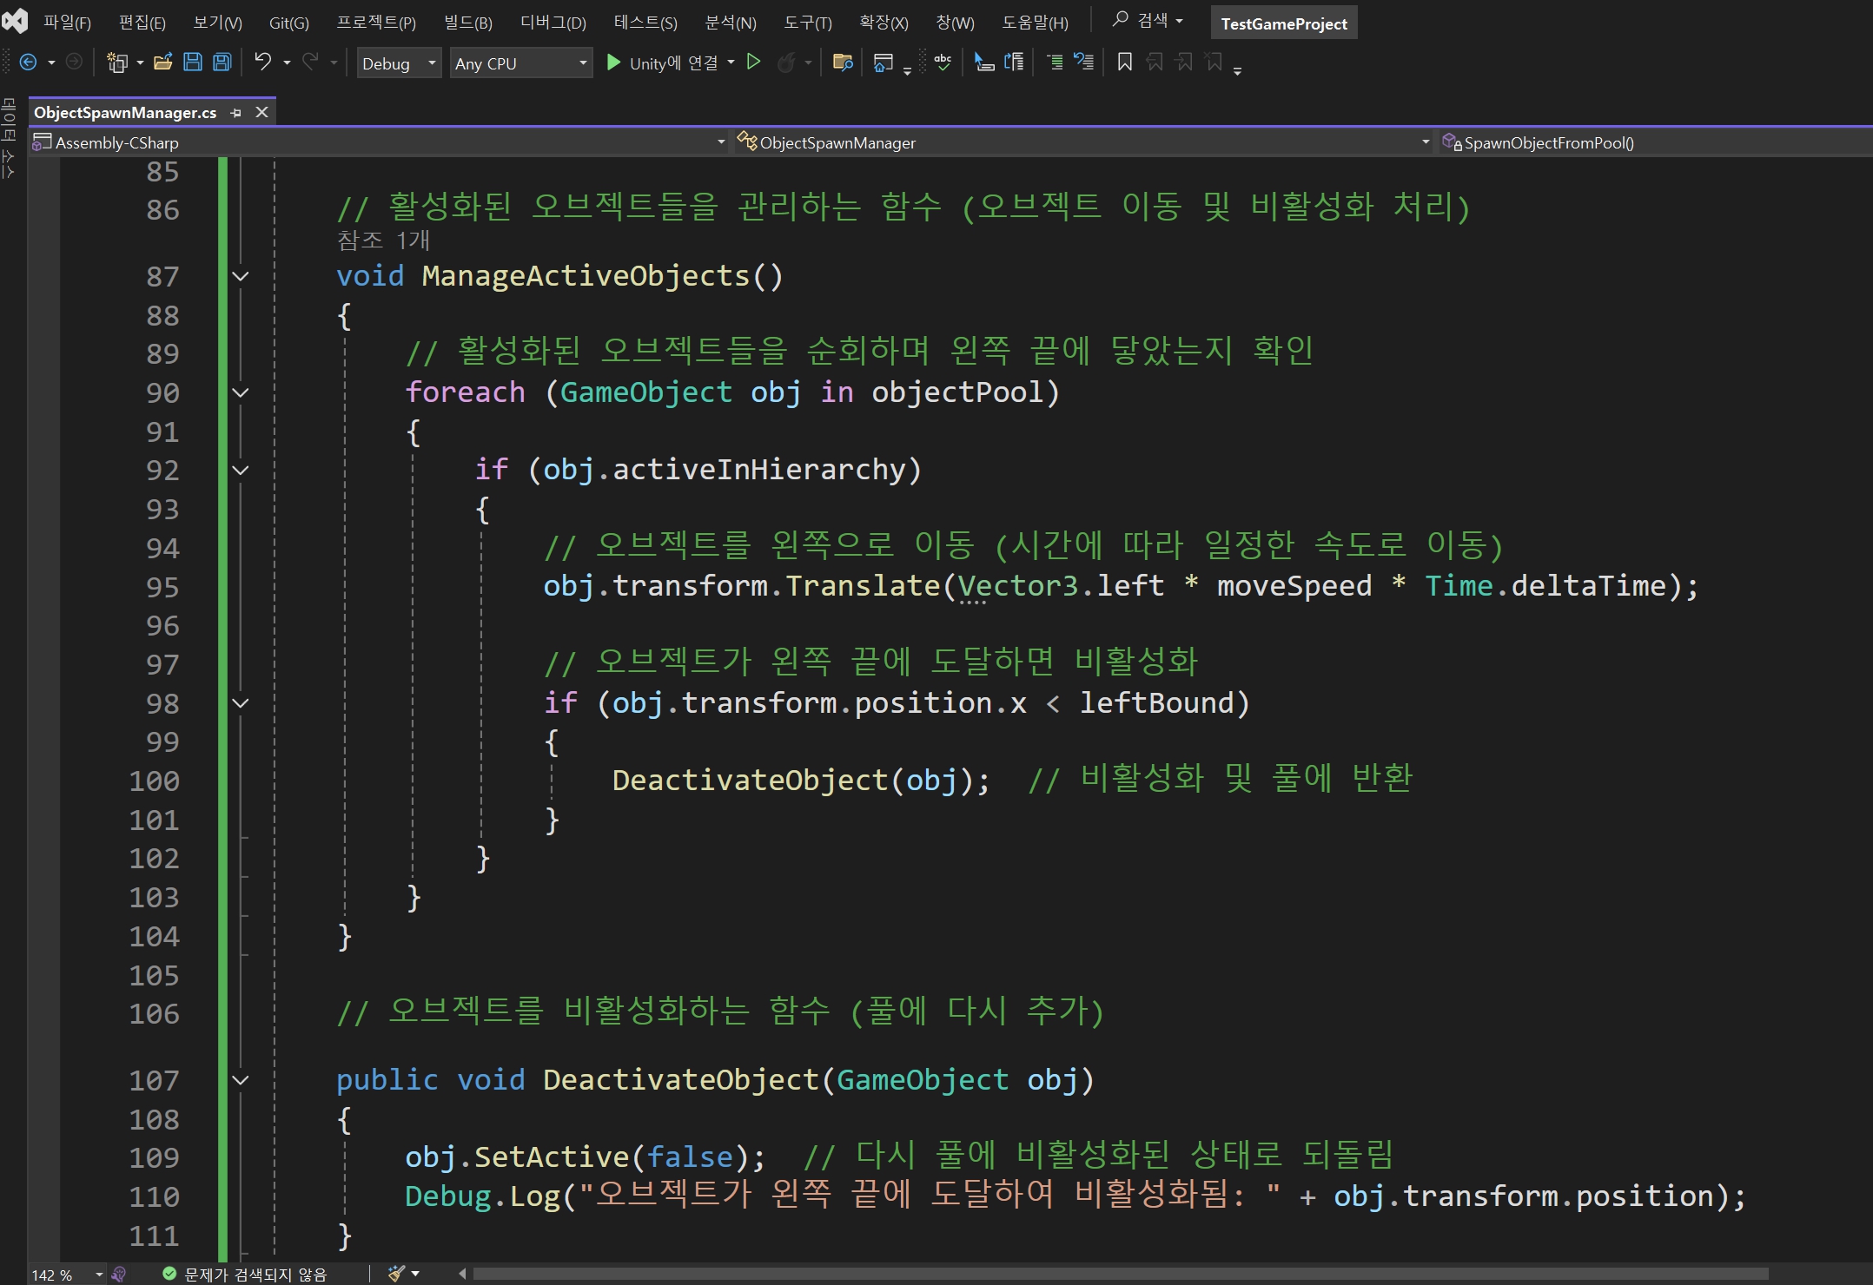Open the 프로젝트(P) menu
The height and width of the screenshot is (1285, 1873).
tap(376, 23)
